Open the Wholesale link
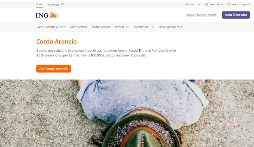The height and width of the screenshot is (147, 254). [53, 5]
